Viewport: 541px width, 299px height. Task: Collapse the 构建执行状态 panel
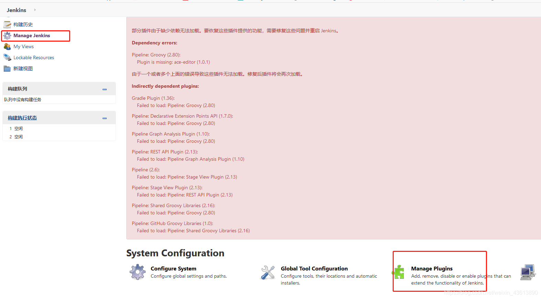(x=105, y=118)
